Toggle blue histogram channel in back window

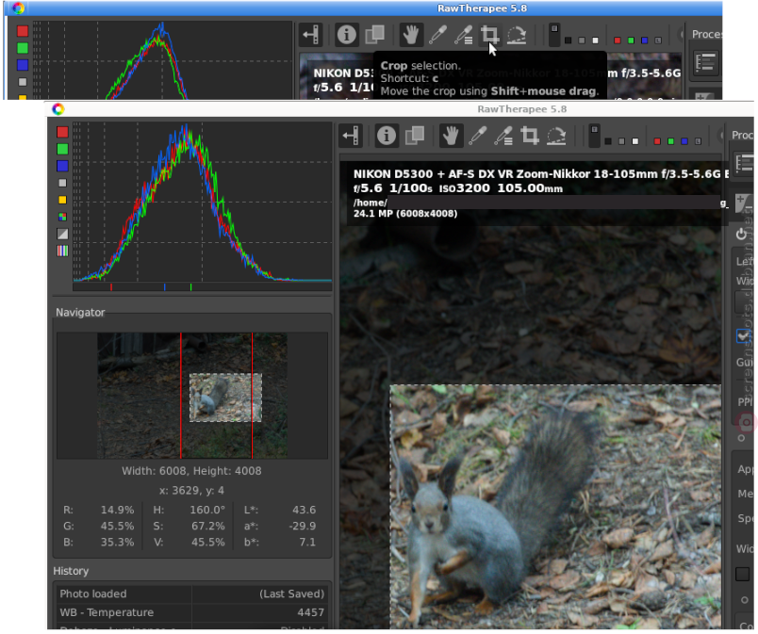(x=23, y=65)
